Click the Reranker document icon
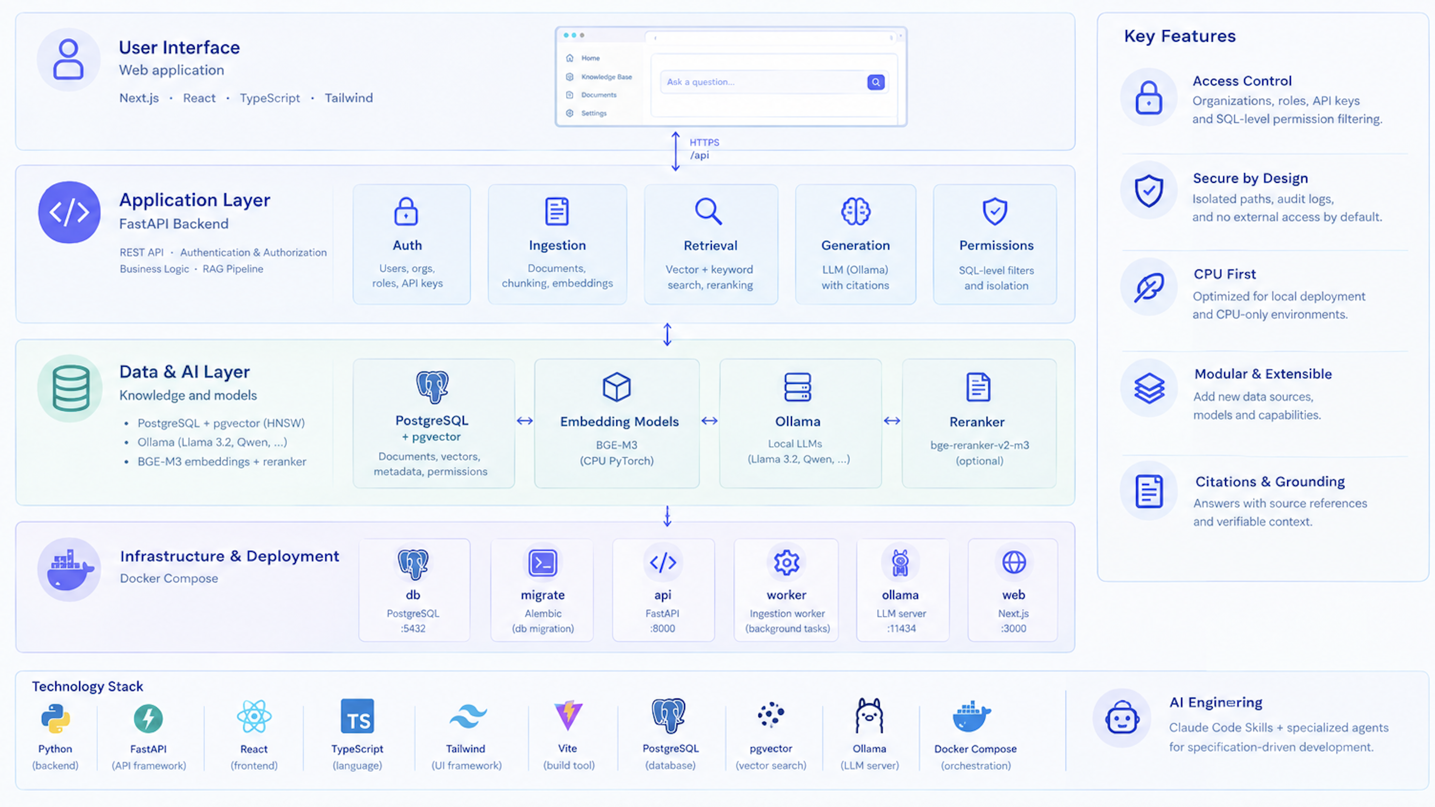This screenshot has width=1435, height=807. tap(978, 387)
